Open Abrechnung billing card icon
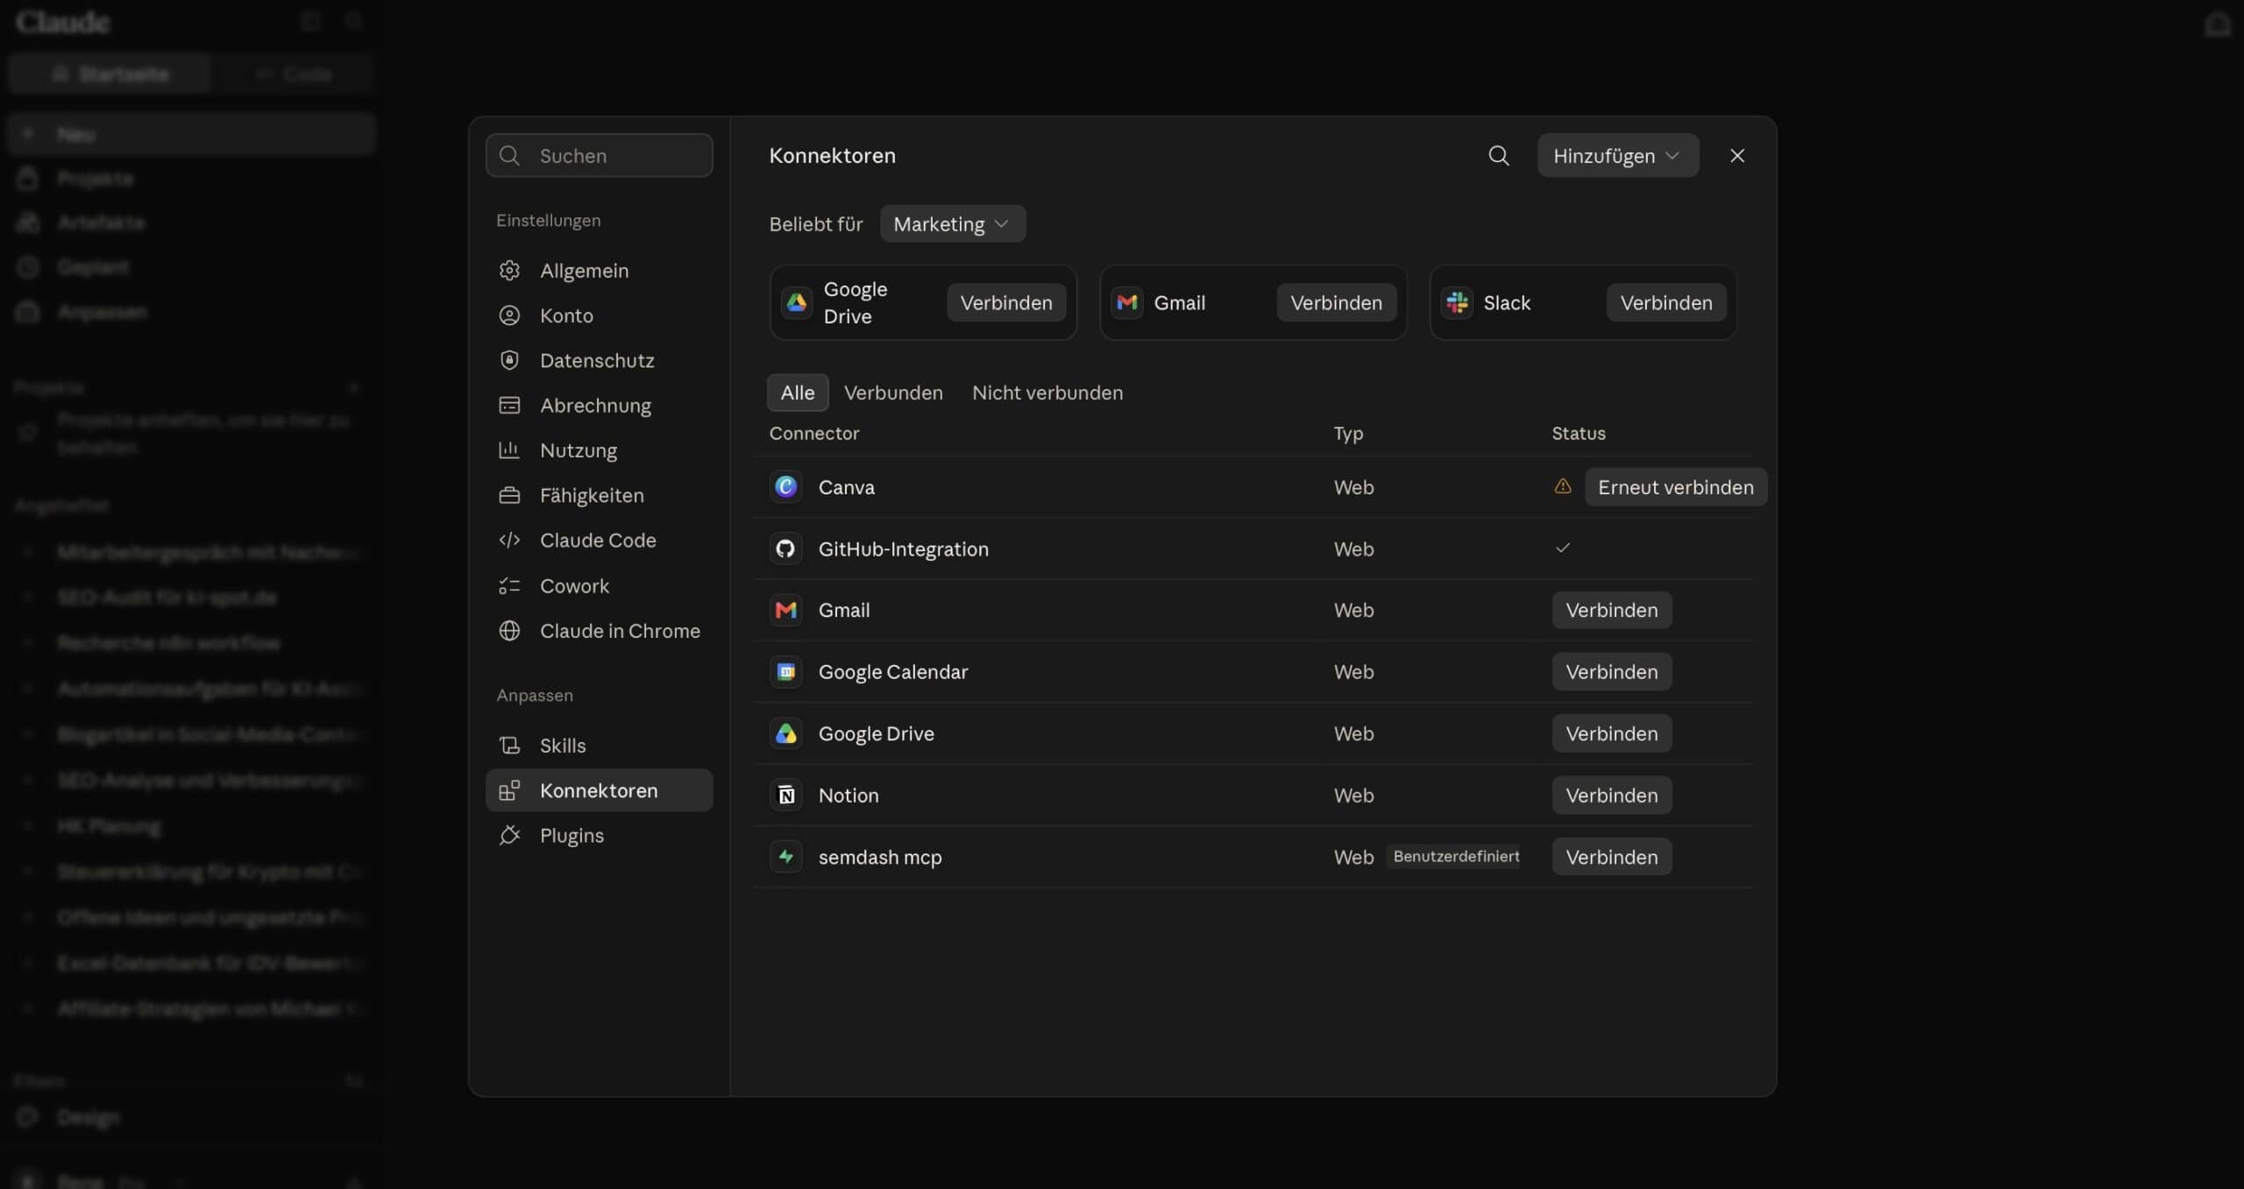The width and height of the screenshot is (2244, 1189). point(509,406)
